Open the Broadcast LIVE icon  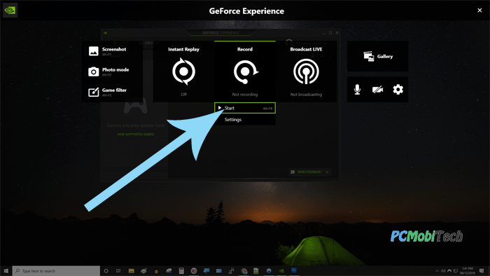307,71
